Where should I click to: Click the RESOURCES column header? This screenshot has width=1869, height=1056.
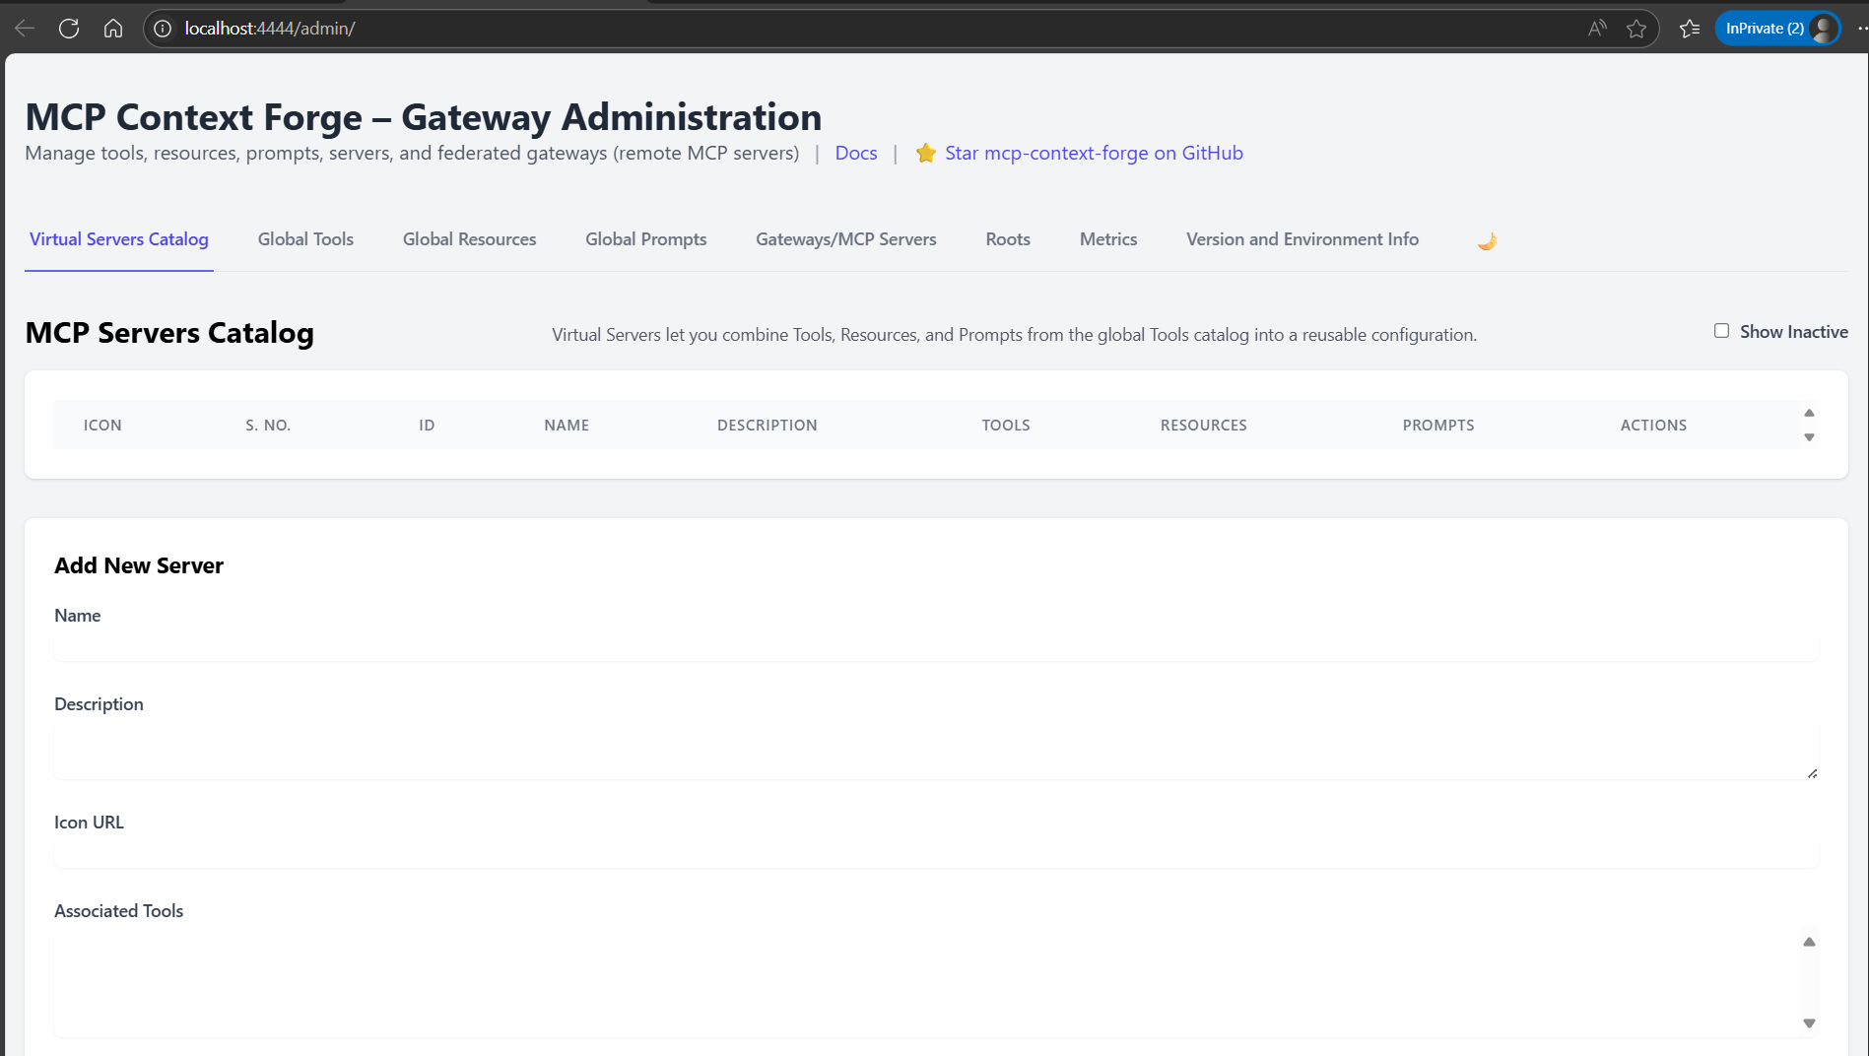tap(1204, 426)
